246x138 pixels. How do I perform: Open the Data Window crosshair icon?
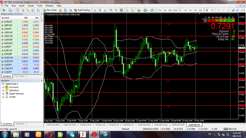click(x=23, y=10)
